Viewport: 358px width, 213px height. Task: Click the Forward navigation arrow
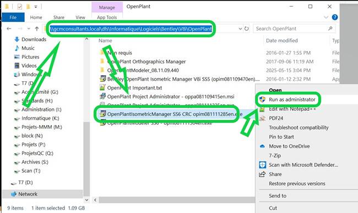point(20,29)
